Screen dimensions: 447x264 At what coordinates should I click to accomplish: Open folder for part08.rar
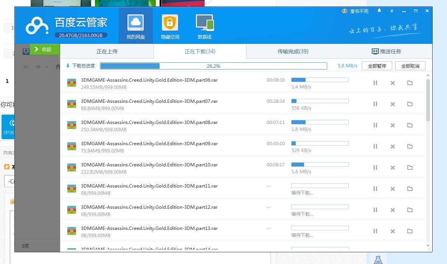tap(410, 125)
